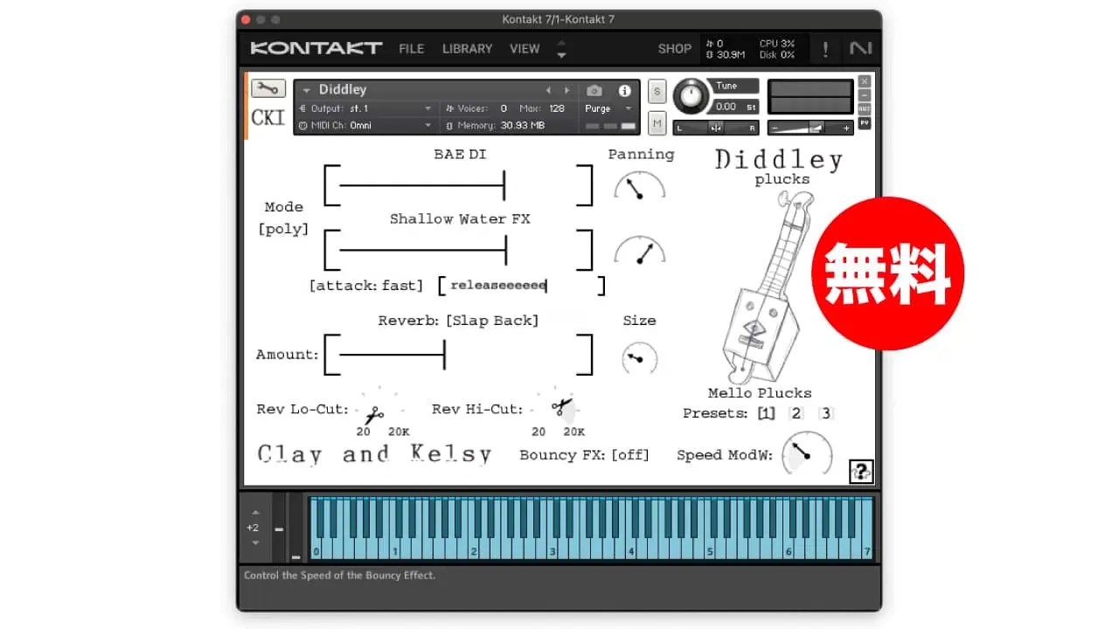Click the Mello Plucks preset name

(760, 393)
